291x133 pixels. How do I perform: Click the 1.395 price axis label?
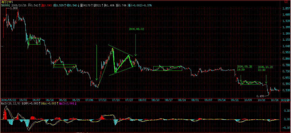coord(286,27)
